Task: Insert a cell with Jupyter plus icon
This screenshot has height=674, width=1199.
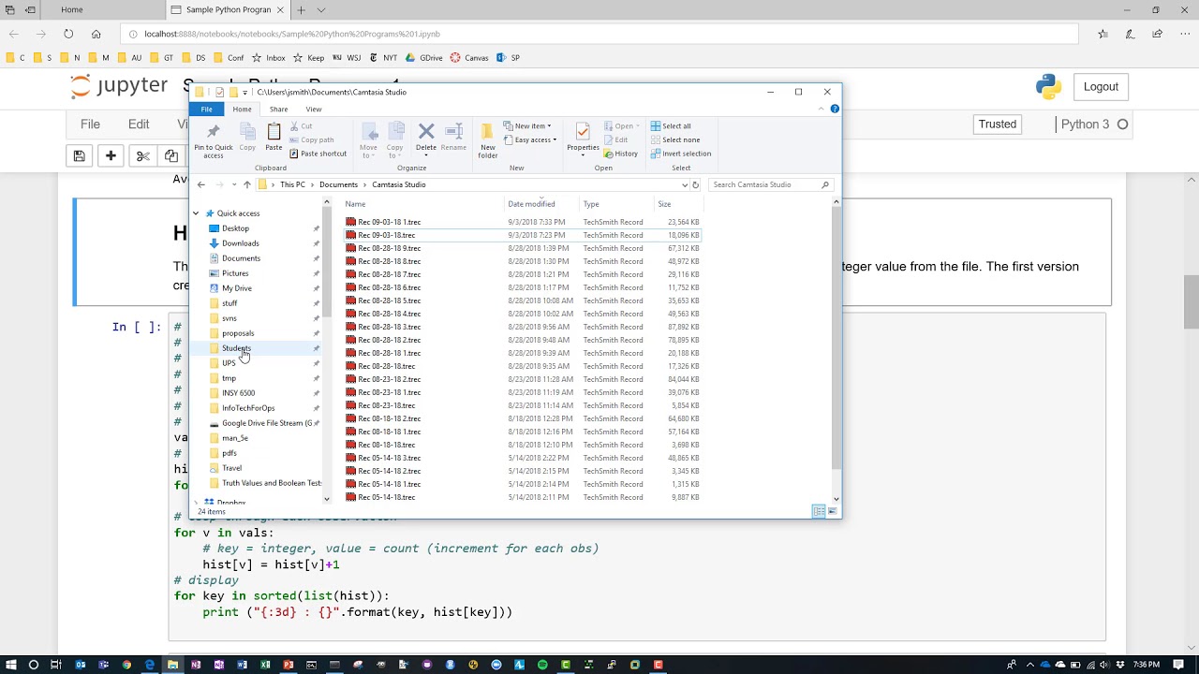Action: click(x=111, y=156)
